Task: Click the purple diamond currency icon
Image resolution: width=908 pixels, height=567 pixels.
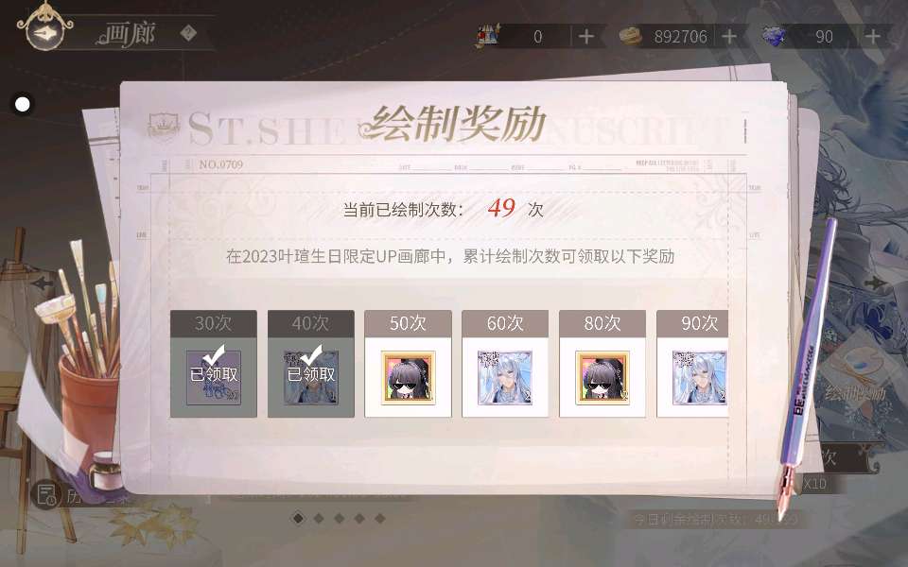Action: coord(774,37)
